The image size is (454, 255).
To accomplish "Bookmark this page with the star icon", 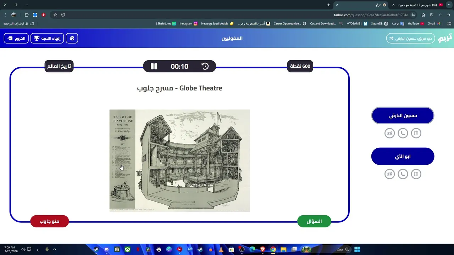I will [x=55, y=15].
